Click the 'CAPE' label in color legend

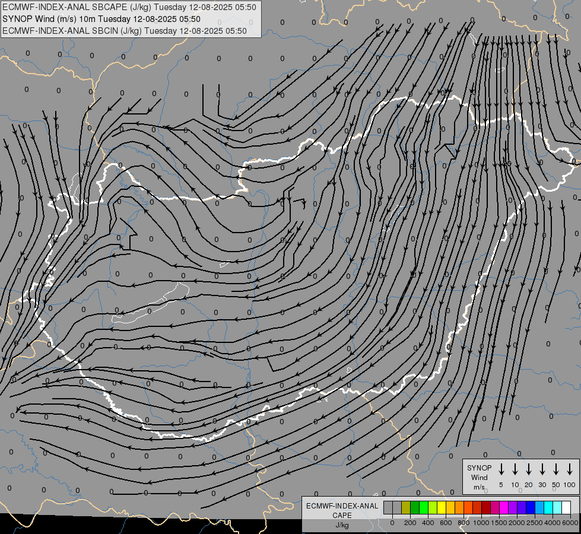coord(342,516)
